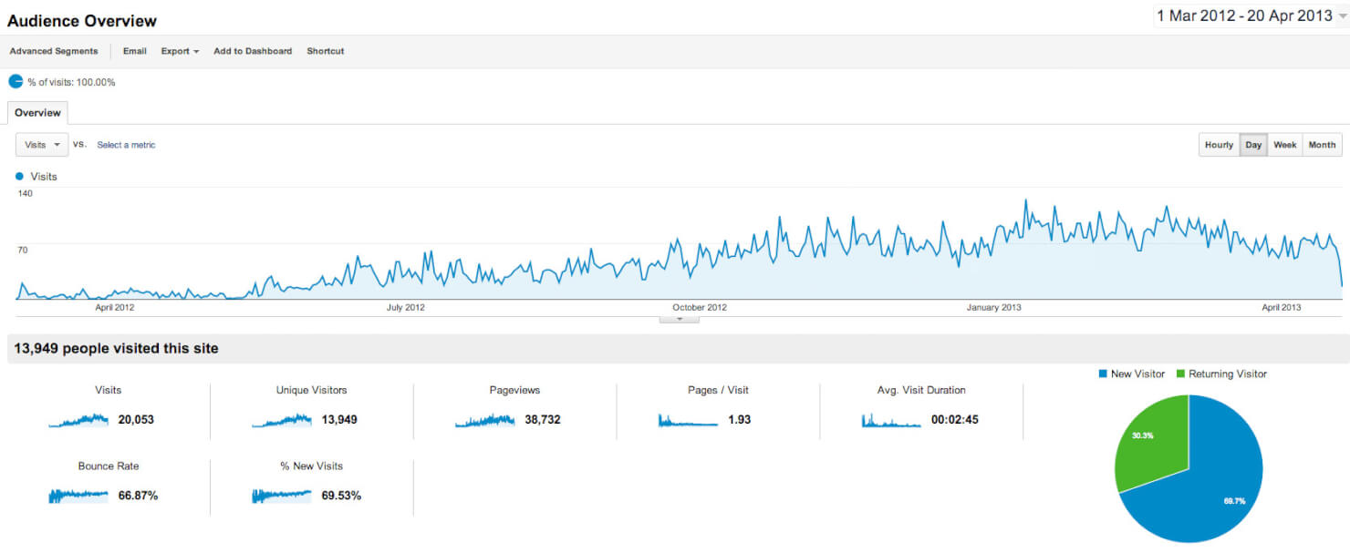Click the Bounce Rate sparkline

pos(78,496)
